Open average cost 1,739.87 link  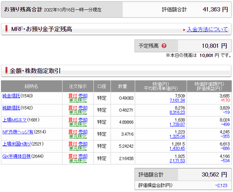tap(177, 124)
